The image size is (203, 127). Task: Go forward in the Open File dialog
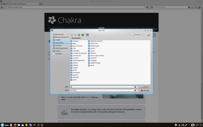click(75, 35)
